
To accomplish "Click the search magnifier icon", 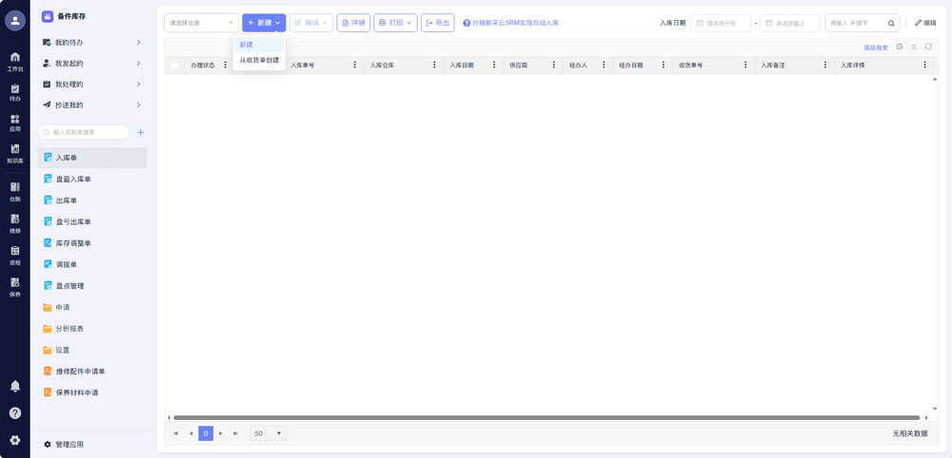I will (891, 23).
